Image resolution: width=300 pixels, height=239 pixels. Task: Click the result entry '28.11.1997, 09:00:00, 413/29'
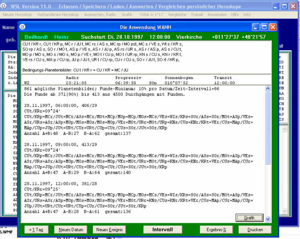coord(60,145)
